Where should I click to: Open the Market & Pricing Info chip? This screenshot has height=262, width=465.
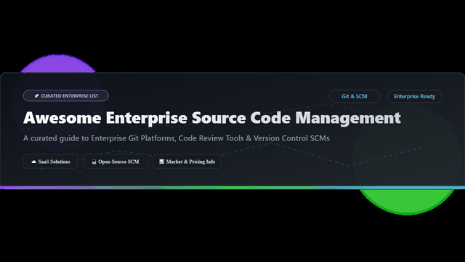[187, 162]
